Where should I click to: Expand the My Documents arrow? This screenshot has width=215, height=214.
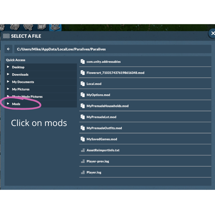click(8, 82)
